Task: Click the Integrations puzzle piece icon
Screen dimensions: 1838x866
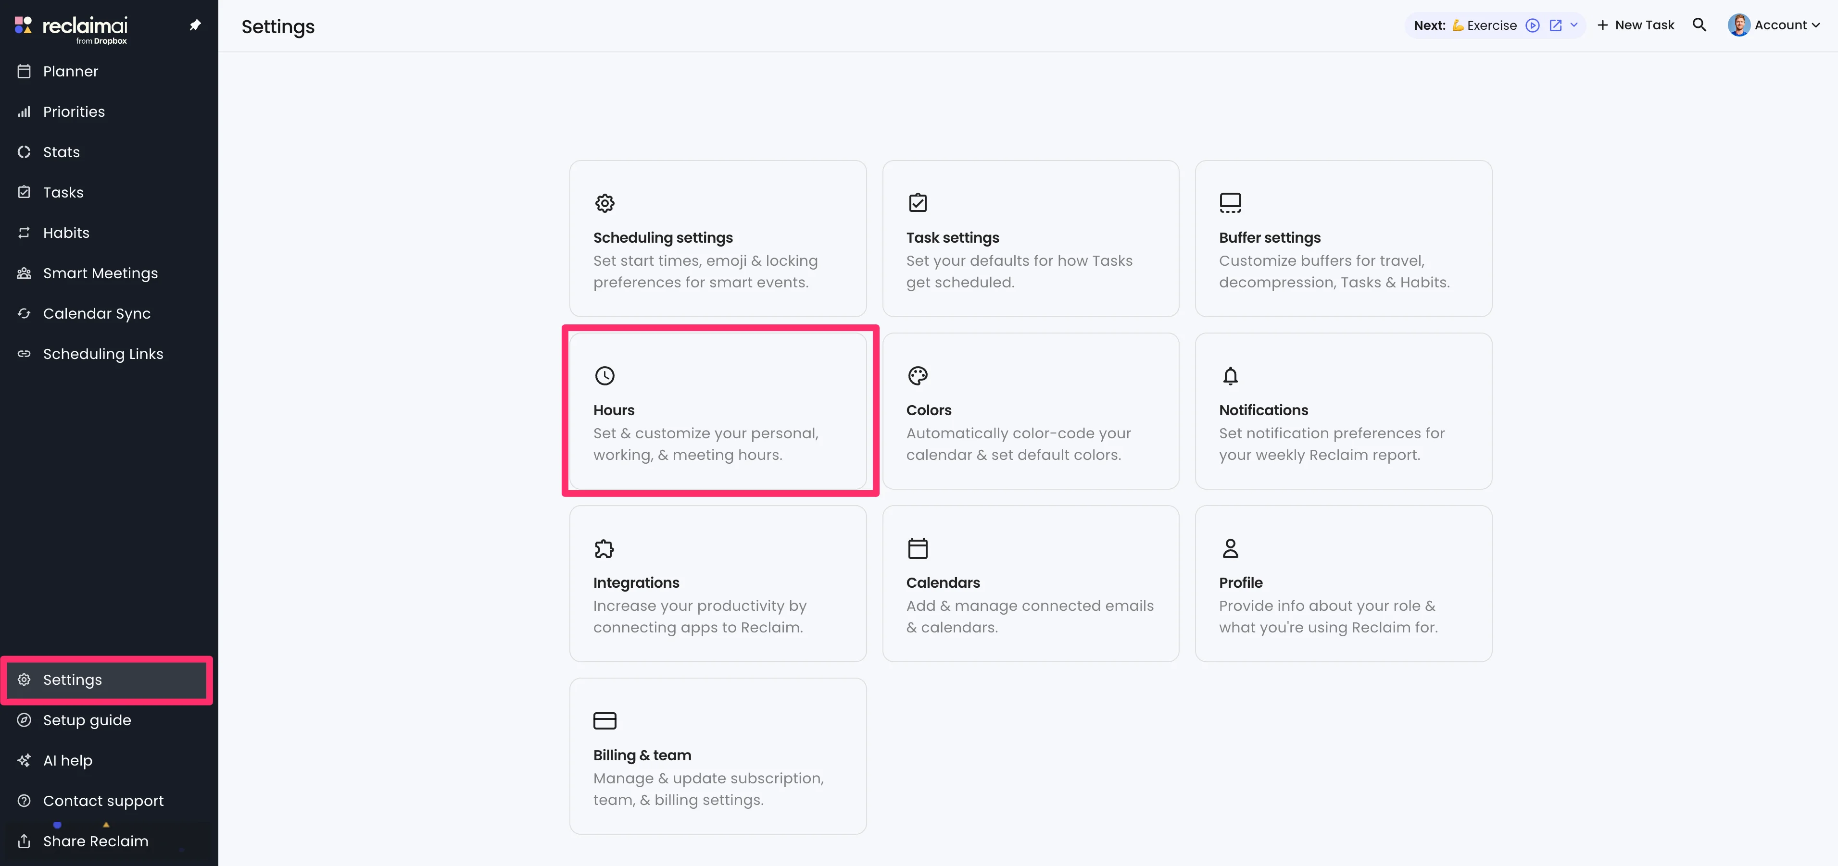Action: tap(604, 548)
